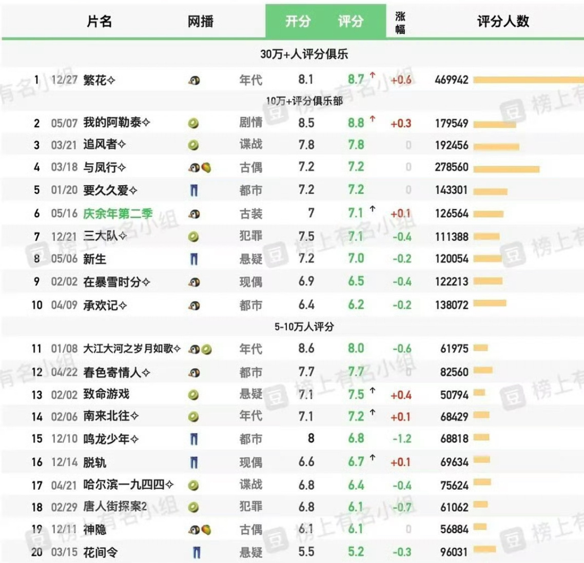Click the 10万+评分俱乐部 section heading
The image size is (584, 563).
(304, 101)
